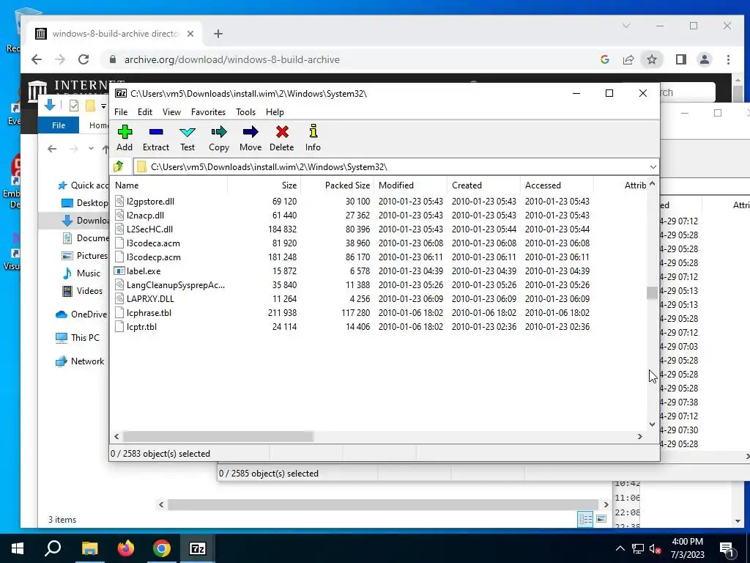
Task: Sort by the Size column header
Action: click(x=264, y=185)
